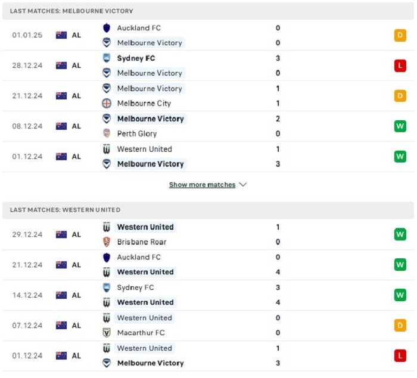417x378 pixels.
Task: Click the Macarthur FC crest icon
Action: click(107, 333)
